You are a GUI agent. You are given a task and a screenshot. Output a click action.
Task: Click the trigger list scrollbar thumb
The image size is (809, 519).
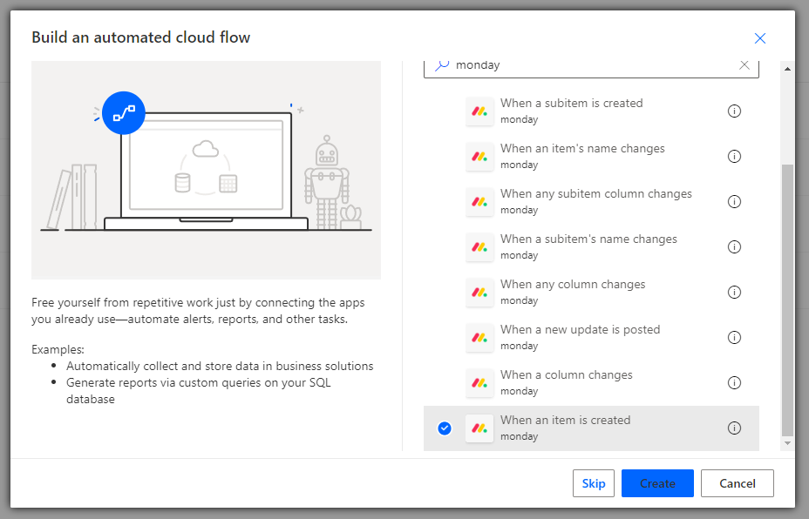787,300
